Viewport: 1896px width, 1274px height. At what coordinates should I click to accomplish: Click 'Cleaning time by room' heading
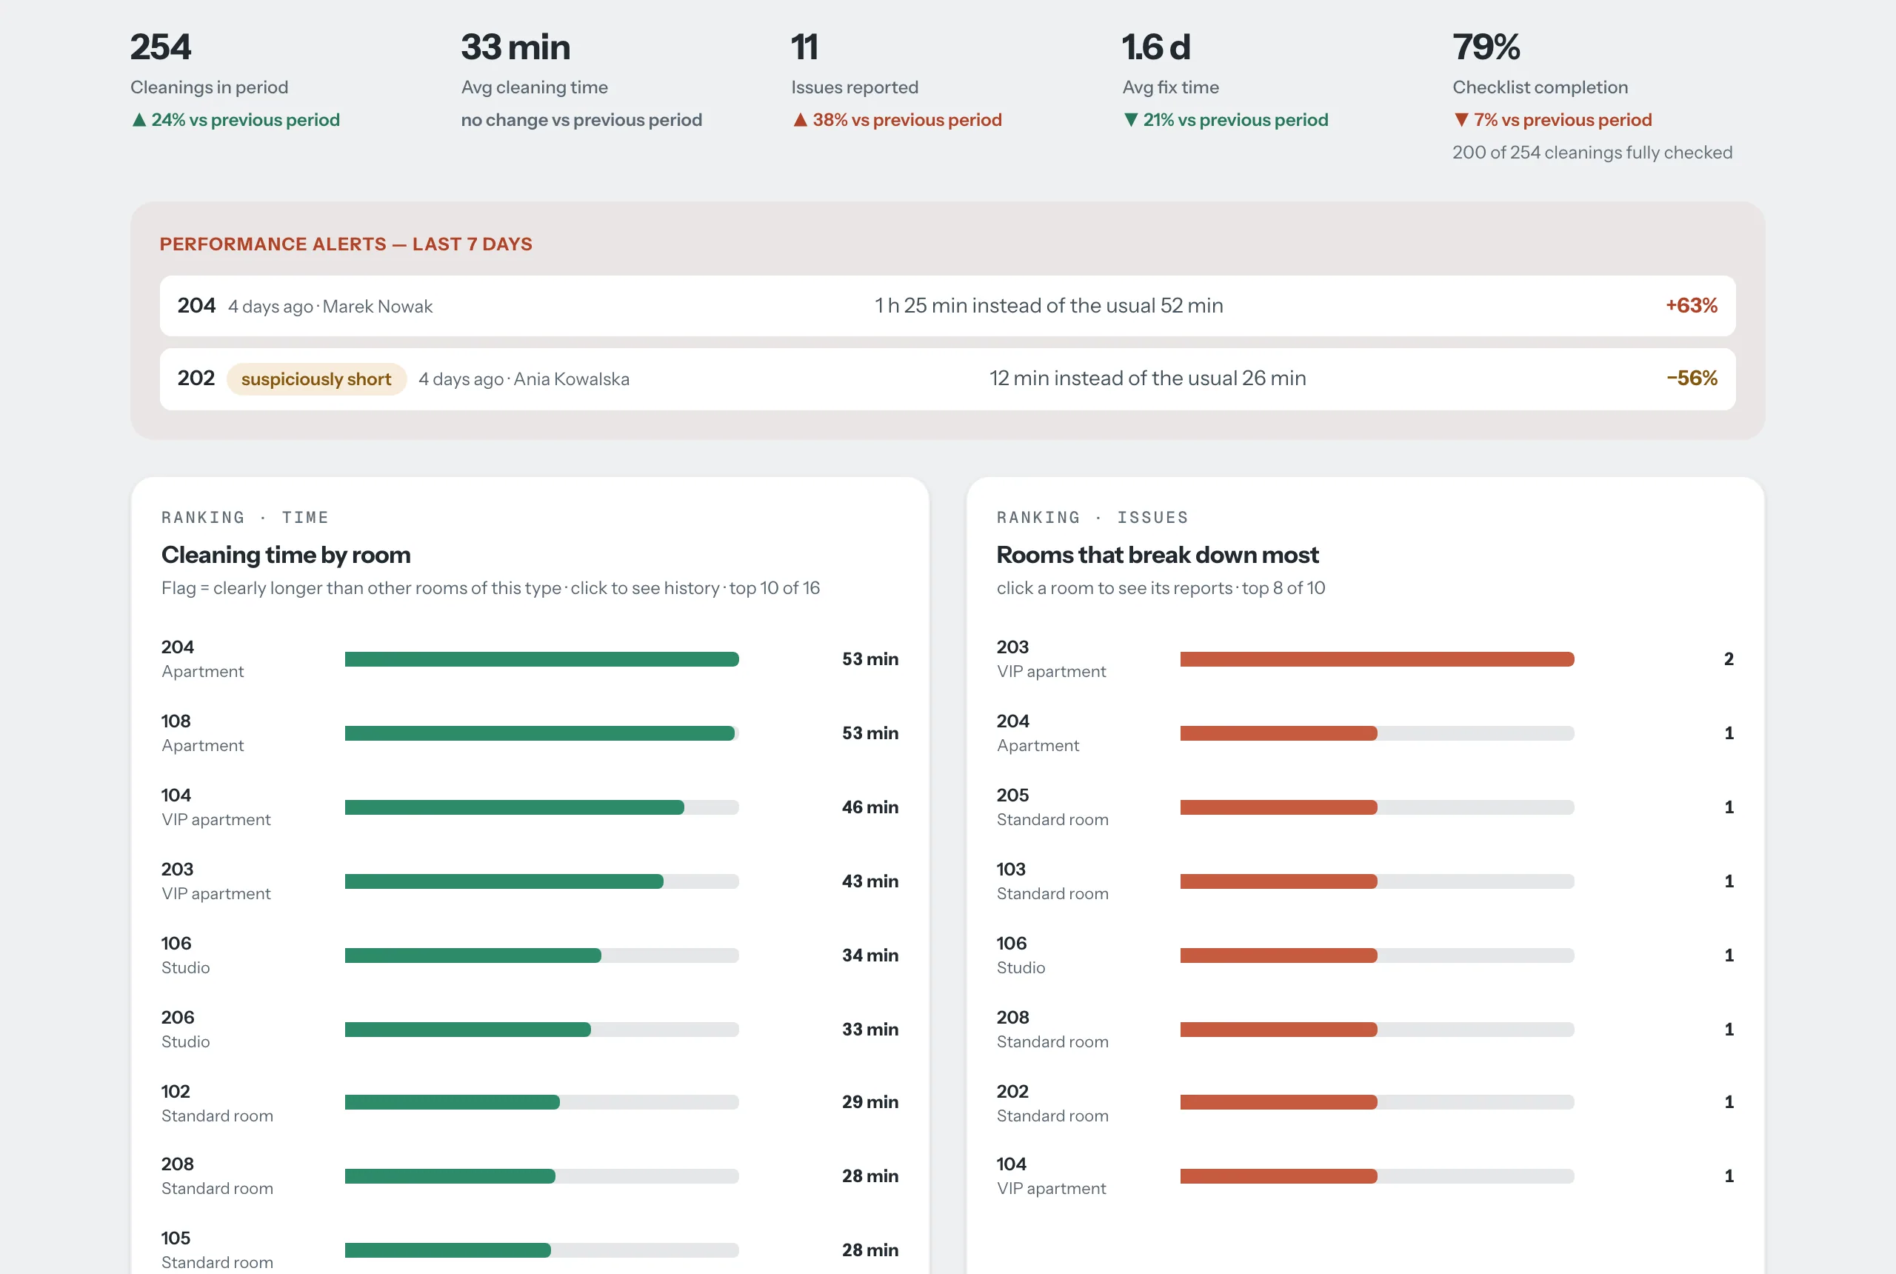tap(286, 555)
